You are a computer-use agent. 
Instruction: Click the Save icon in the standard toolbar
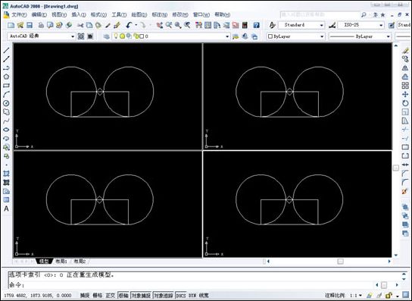coord(30,25)
